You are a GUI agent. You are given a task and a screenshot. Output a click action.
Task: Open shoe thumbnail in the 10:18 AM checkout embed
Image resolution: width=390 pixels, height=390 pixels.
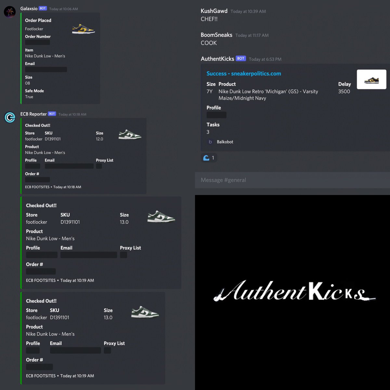(x=130, y=134)
